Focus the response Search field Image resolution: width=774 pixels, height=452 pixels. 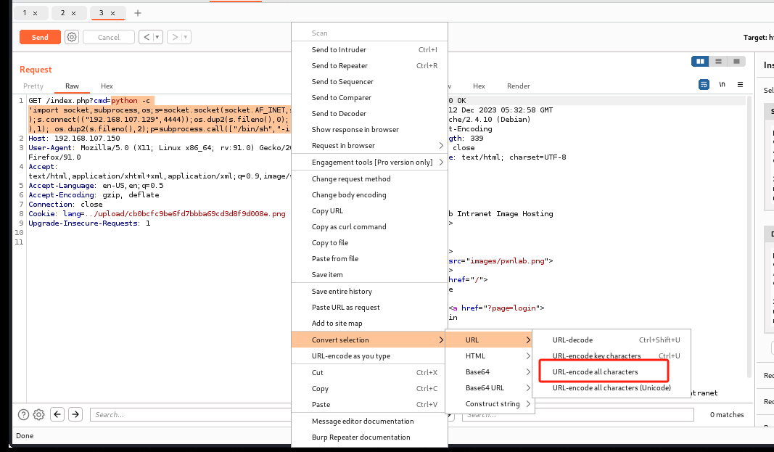coord(577,414)
